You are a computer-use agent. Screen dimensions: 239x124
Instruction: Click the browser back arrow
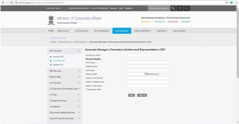click(3, 3)
